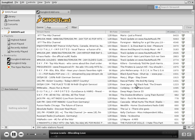Open the Edit menu
This screenshot has height=140, width=195.
22,2
